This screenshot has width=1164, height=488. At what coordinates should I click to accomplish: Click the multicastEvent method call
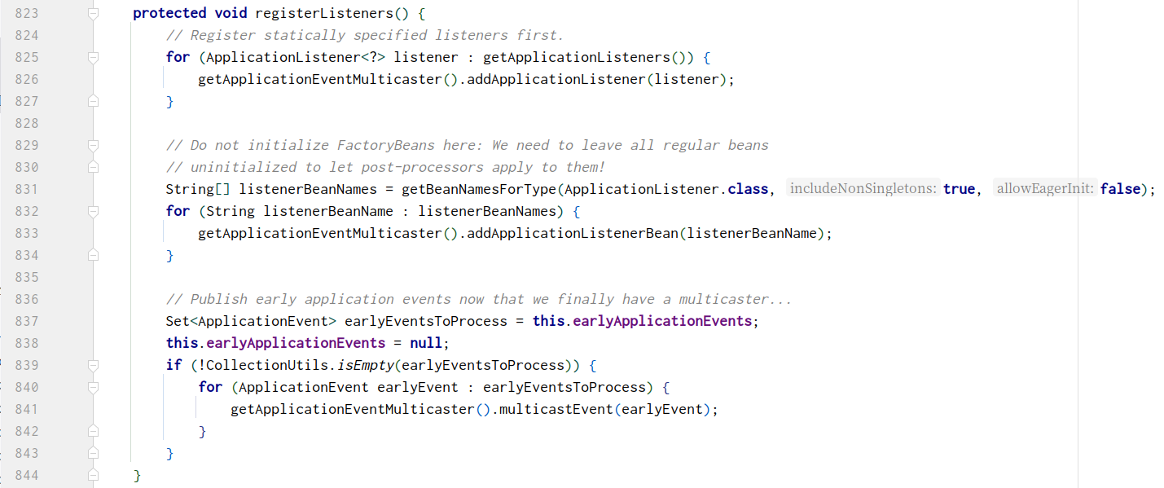[556, 409]
